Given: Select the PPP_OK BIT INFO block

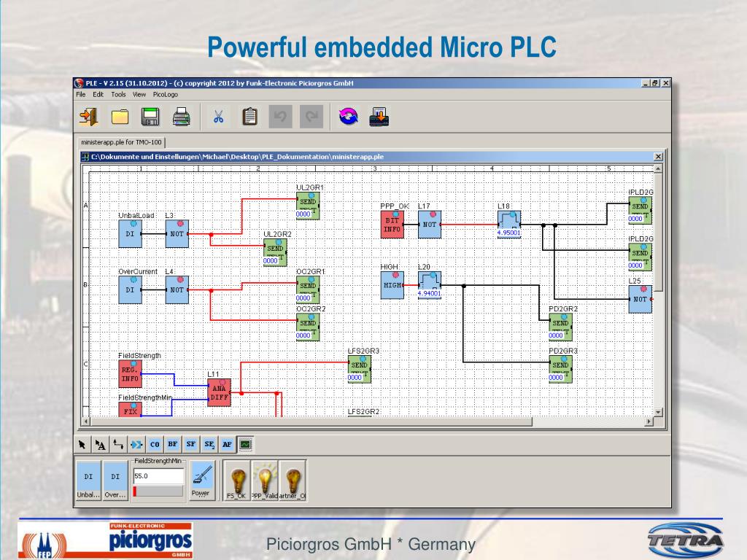Looking at the screenshot, I should pyautogui.click(x=392, y=225).
